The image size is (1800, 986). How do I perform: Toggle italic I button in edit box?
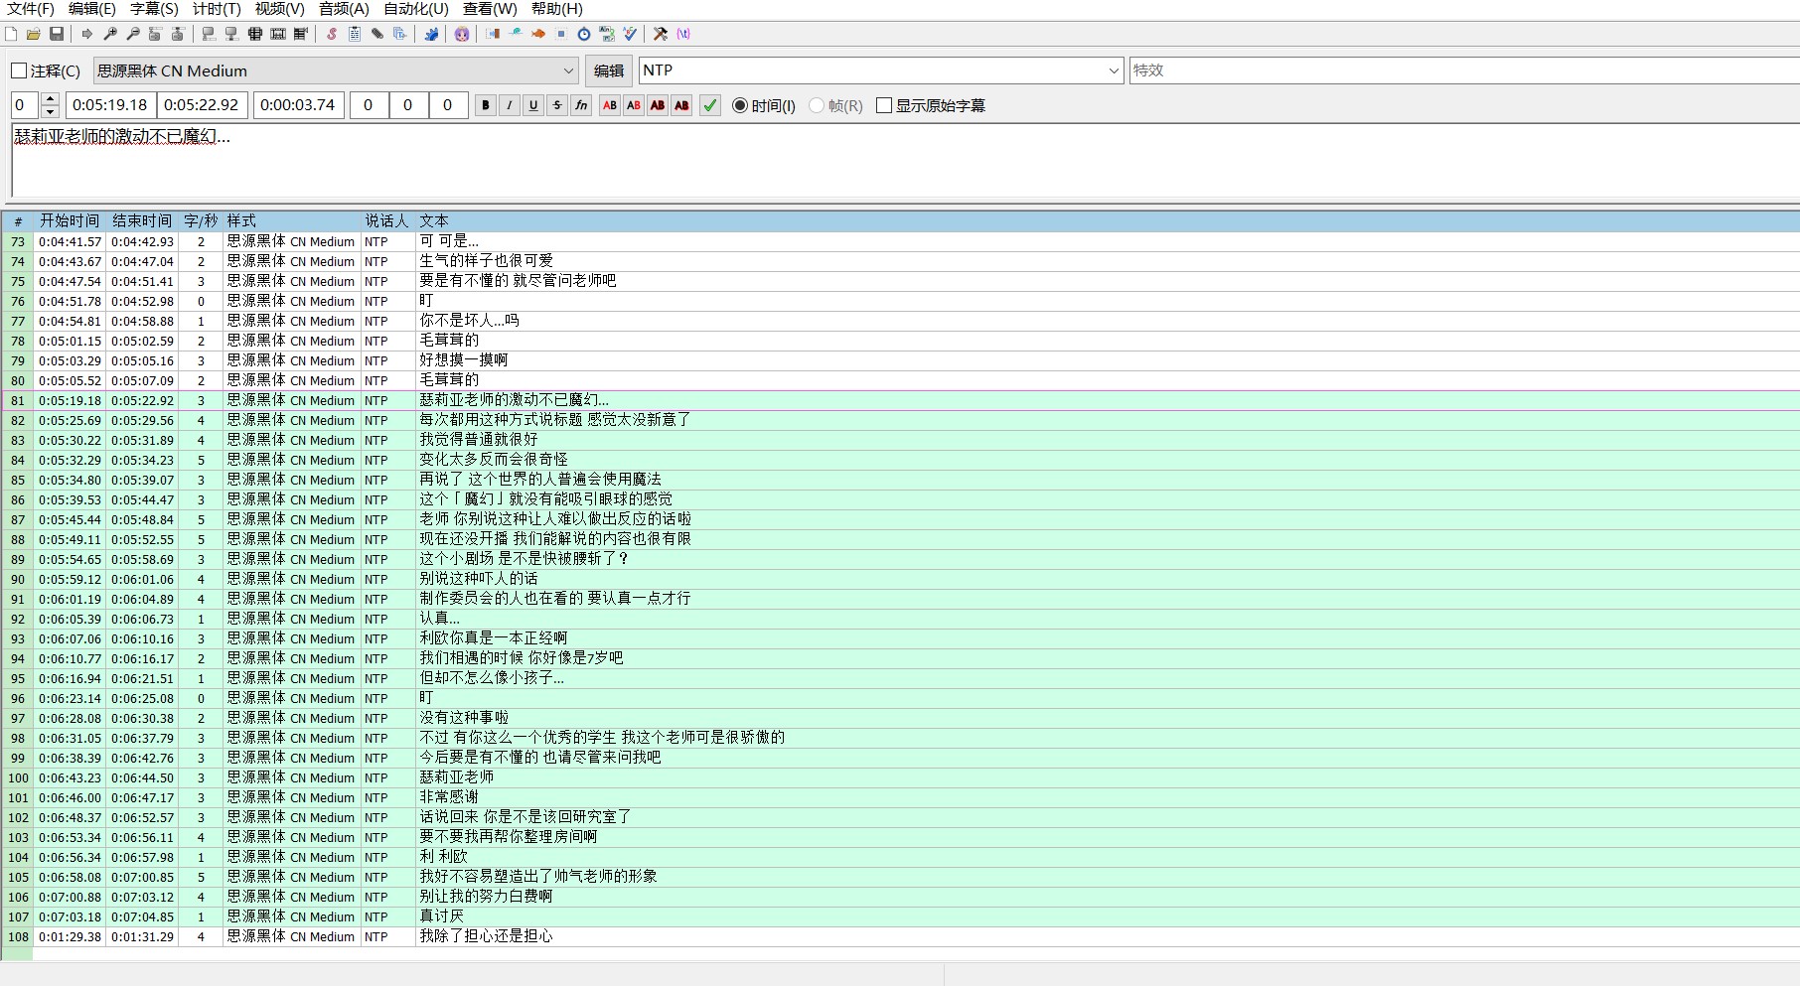pyautogui.click(x=510, y=105)
